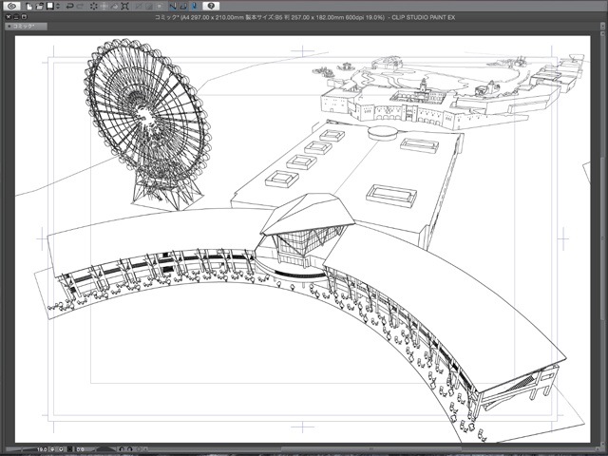The image size is (608, 456).
Task: Maximize the canvas window
Action: point(24,17)
